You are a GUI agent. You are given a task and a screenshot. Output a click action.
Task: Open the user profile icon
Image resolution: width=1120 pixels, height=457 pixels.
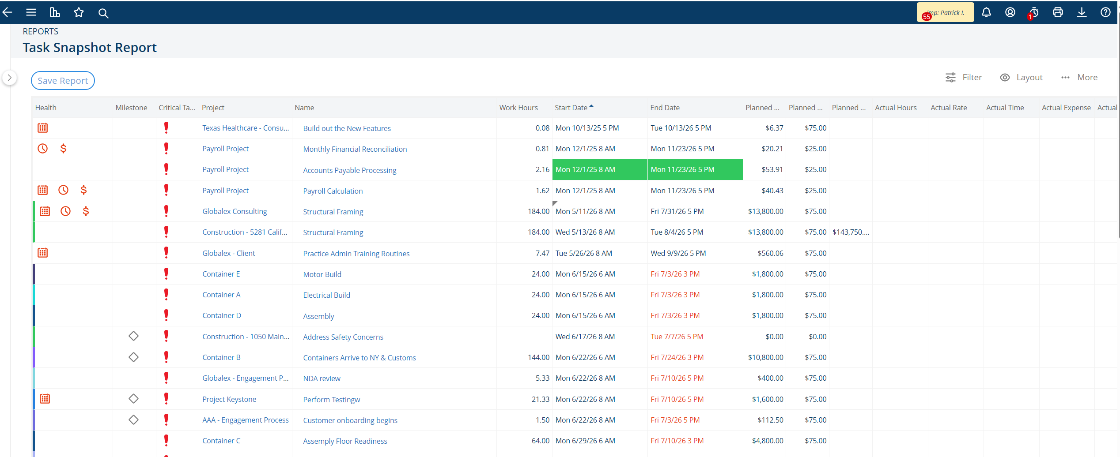pos(1010,12)
